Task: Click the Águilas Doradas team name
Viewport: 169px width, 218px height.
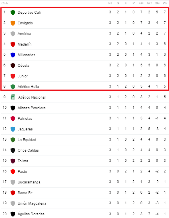Action: [31, 214]
